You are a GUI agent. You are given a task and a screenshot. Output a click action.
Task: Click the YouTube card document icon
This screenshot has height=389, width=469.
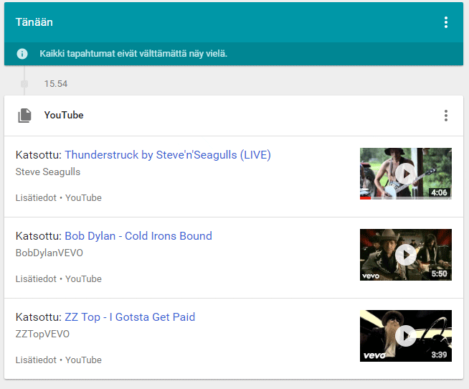24,116
